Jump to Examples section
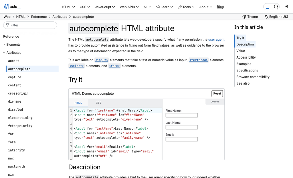Image resolution: width=293 pixels, height=178 pixels. tap(244, 64)
